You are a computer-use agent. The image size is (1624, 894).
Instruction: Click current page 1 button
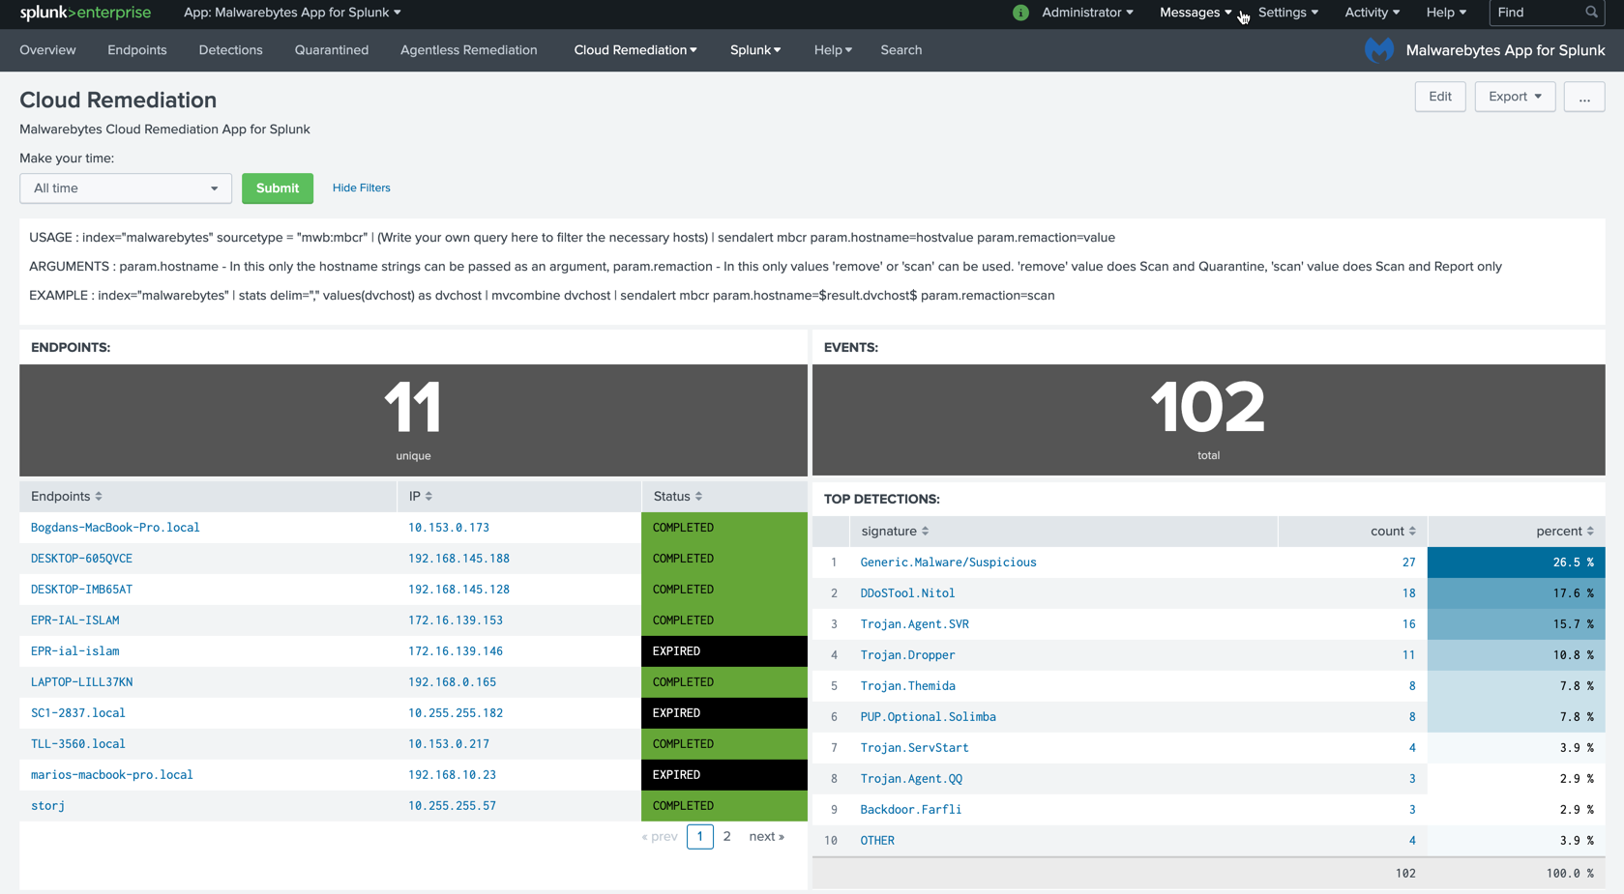point(700,837)
